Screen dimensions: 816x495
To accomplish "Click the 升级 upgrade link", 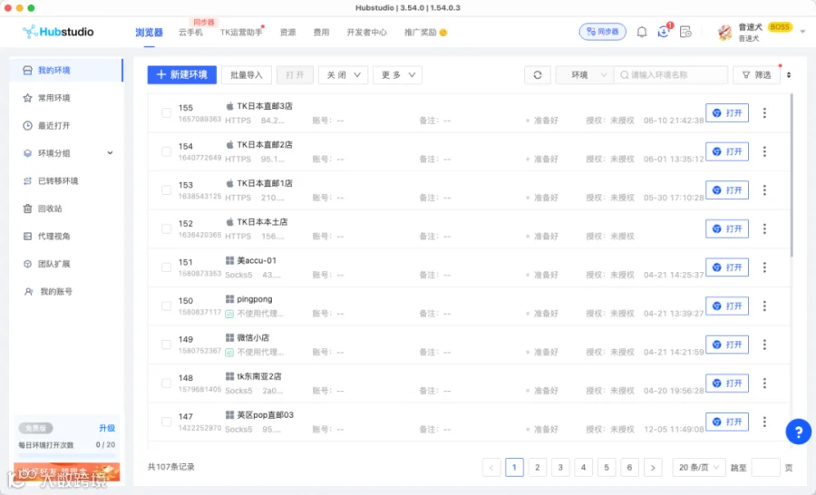I will click(107, 428).
